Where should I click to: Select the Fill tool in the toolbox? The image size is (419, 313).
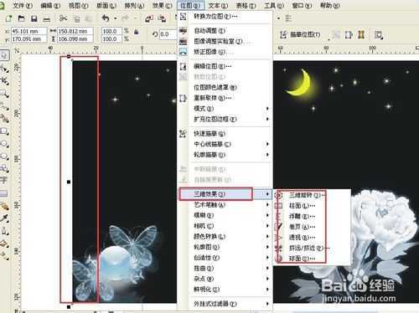[x=4, y=244]
